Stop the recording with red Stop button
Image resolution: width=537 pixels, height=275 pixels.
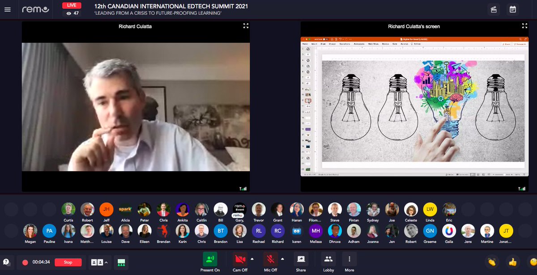(68, 262)
